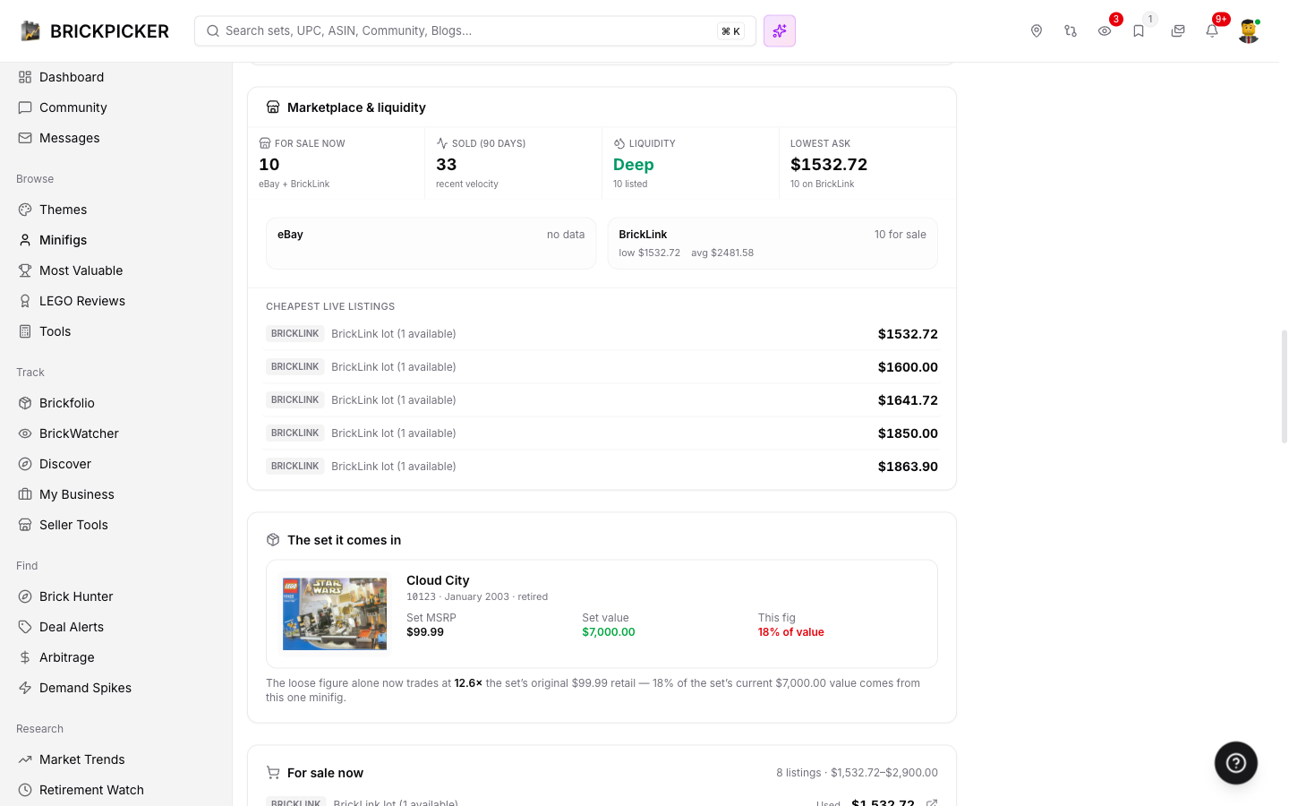Select the $1600.00 BrickLink listing row
Image resolution: width=1289 pixels, height=806 pixels.
click(x=602, y=367)
